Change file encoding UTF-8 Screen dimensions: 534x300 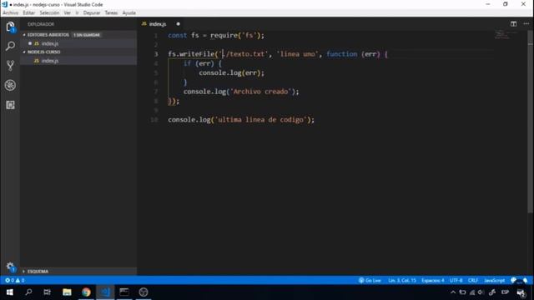pos(456,280)
